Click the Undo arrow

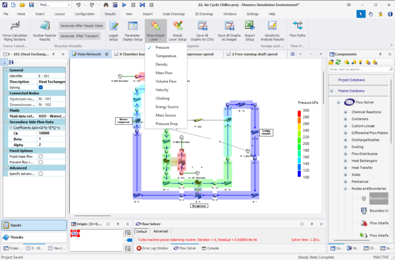pos(78,5)
